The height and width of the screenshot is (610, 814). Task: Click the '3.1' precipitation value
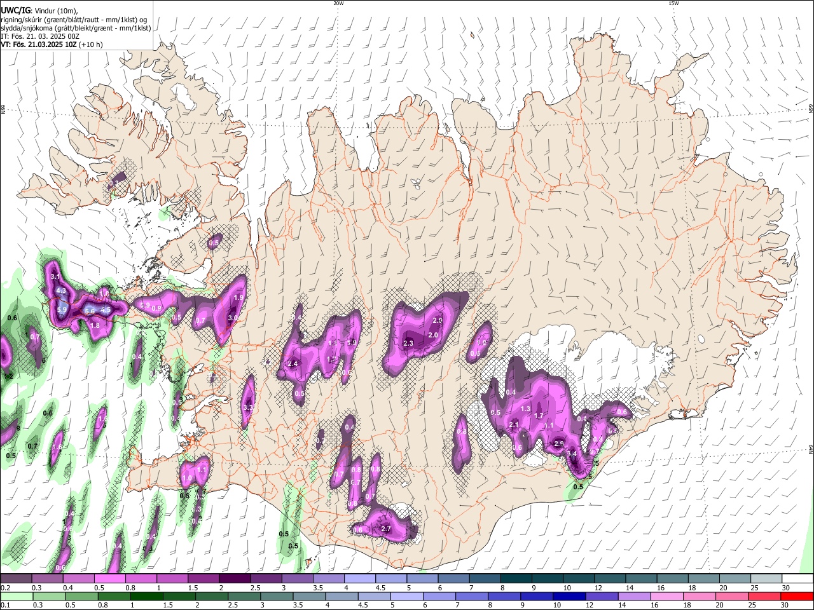pyautogui.click(x=55, y=276)
